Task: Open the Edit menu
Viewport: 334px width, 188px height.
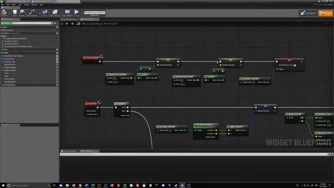Action: point(8,5)
